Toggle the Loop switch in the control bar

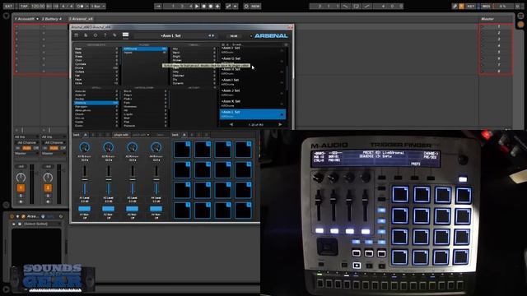356,6
